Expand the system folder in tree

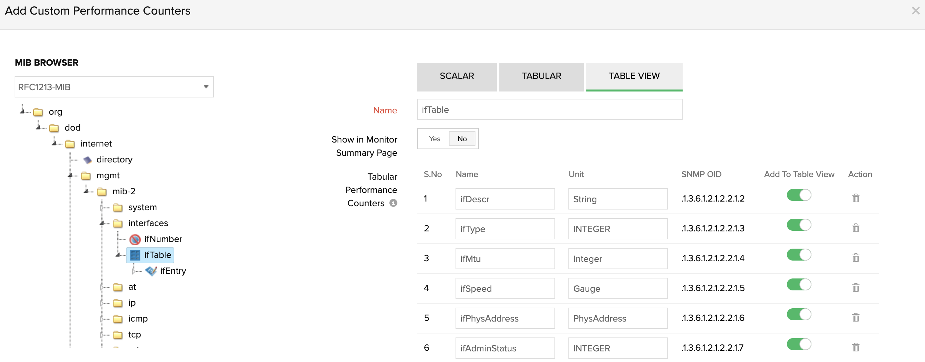102,208
